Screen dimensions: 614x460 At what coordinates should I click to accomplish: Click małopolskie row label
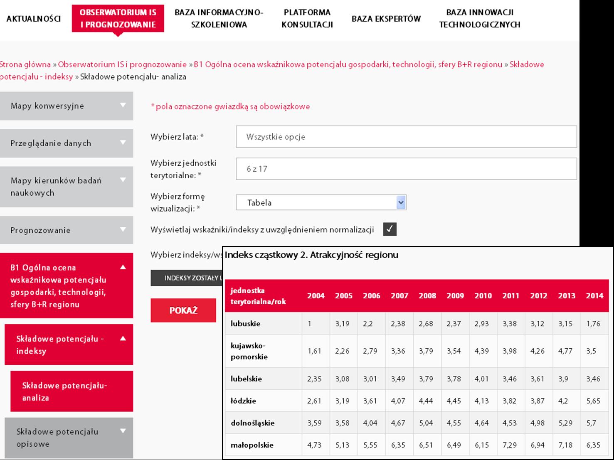[x=252, y=445]
